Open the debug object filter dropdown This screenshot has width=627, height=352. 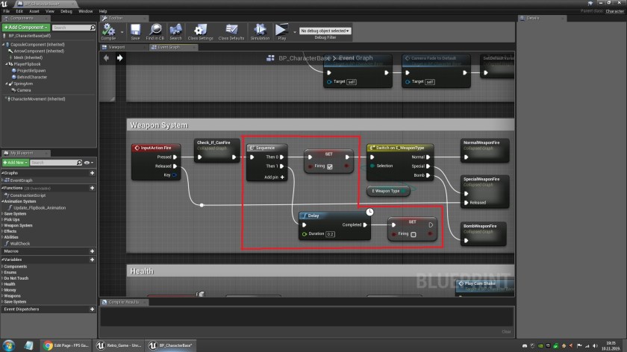325,31
